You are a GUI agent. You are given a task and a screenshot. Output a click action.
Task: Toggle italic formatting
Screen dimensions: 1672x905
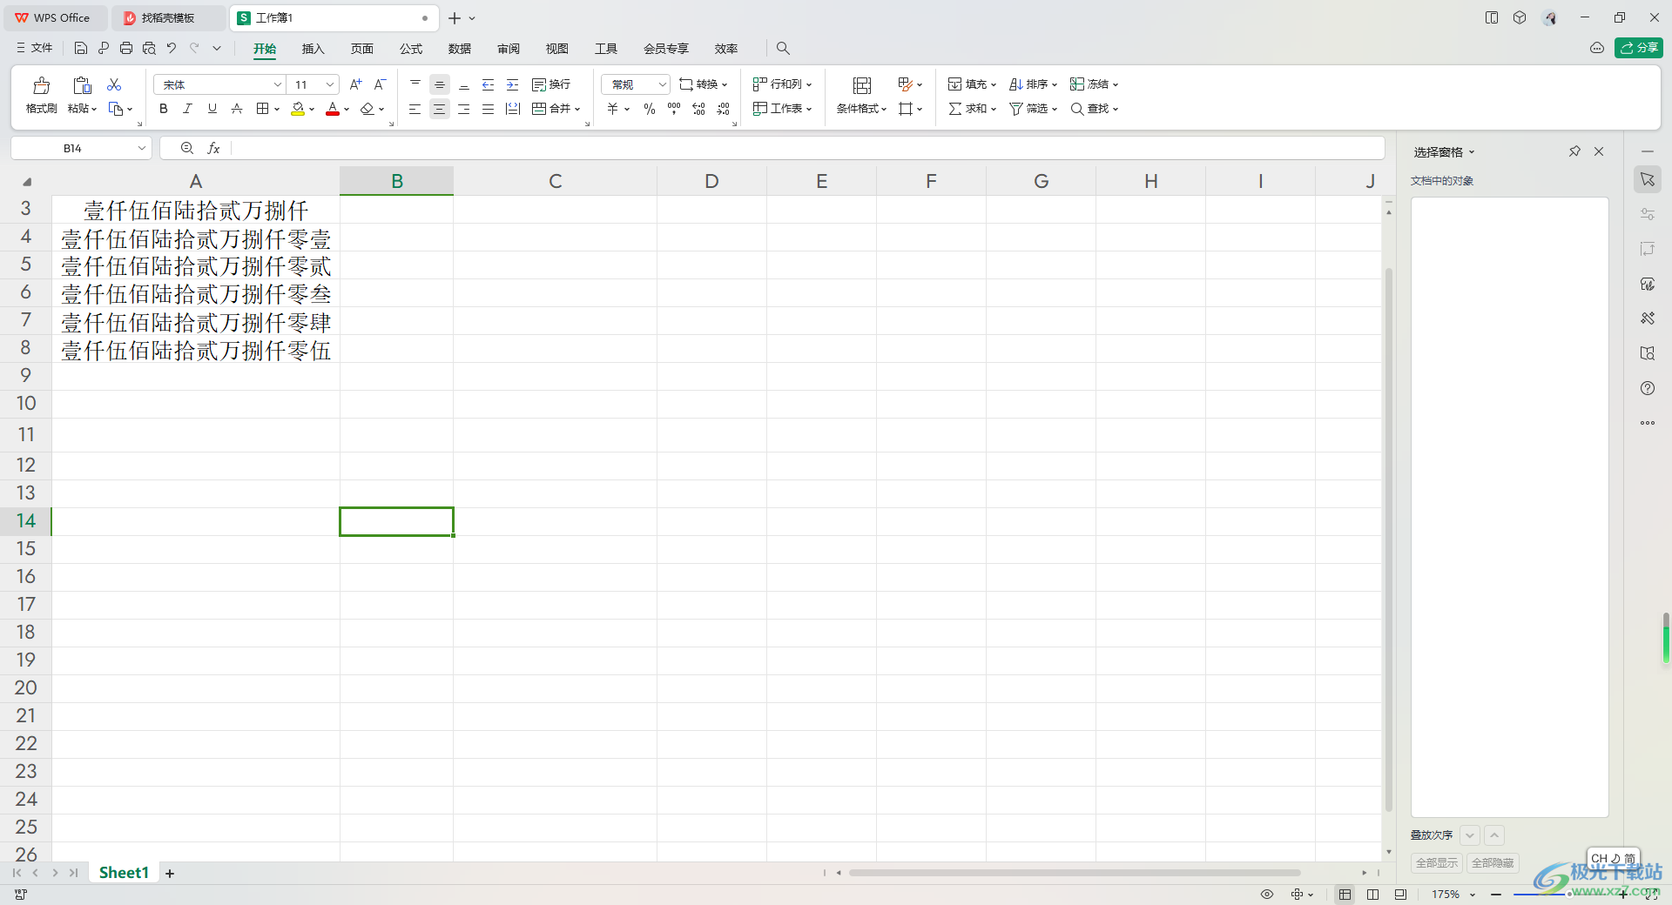(187, 109)
